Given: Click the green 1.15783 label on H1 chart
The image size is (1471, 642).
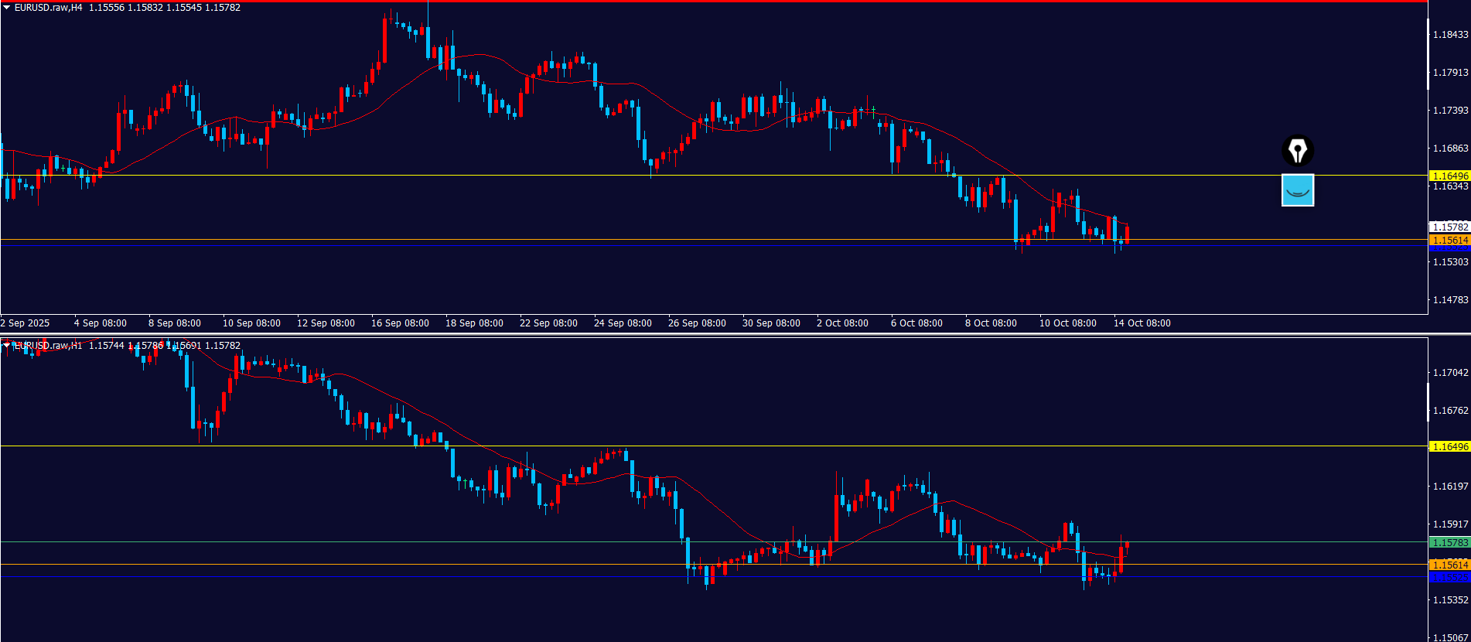Looking at the screenshot, I should click(x=1449, y=543).
